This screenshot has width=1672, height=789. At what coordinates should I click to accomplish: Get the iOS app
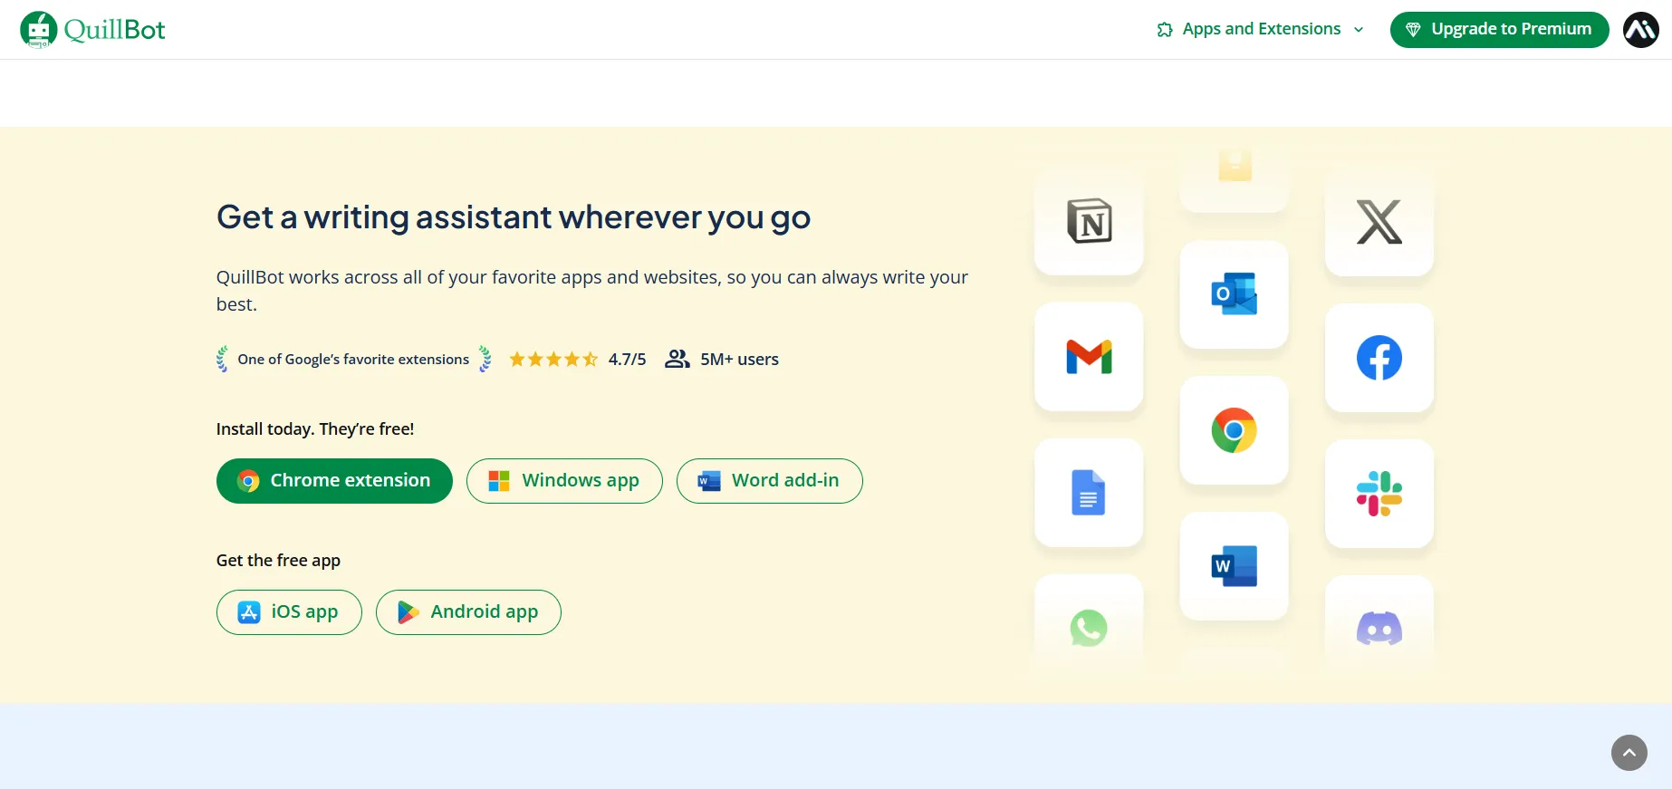tap(289, 612)
